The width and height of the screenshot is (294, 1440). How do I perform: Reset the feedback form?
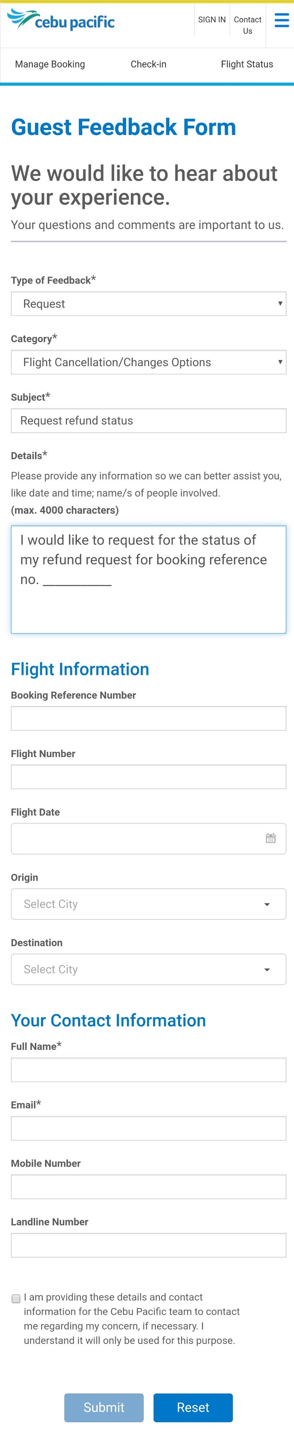point(192,1408)
